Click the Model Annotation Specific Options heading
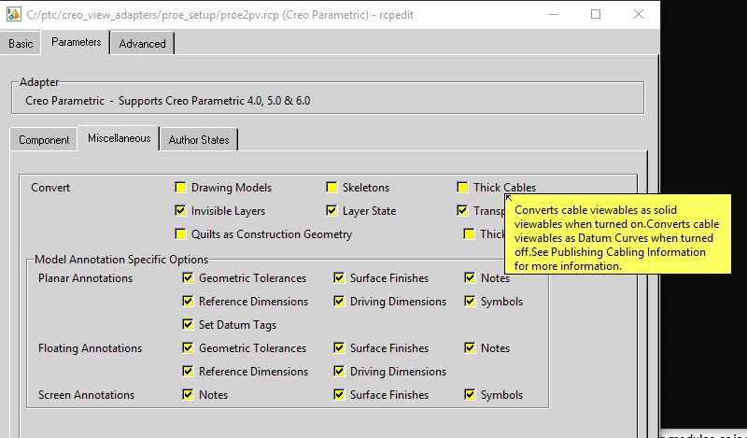 pos(121,260)
